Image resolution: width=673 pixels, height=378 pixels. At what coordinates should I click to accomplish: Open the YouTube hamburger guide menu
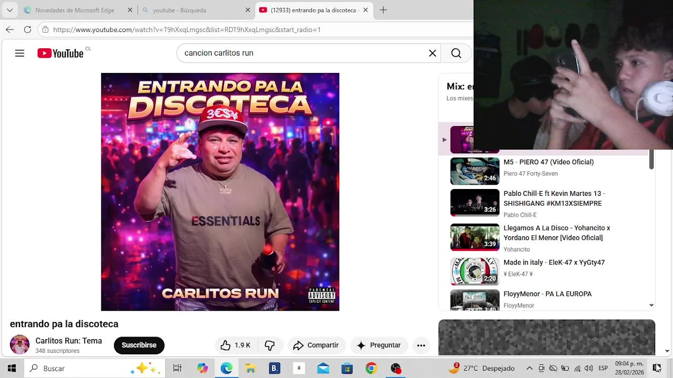19,53
